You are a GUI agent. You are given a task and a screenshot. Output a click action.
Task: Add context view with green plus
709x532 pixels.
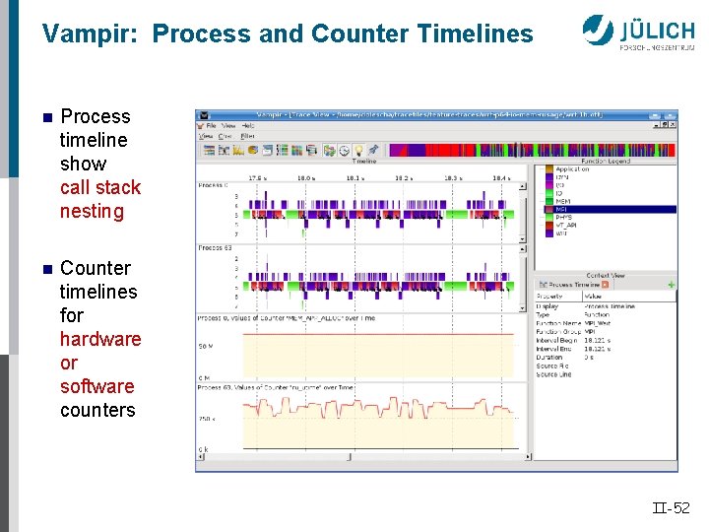coord(671,285)
